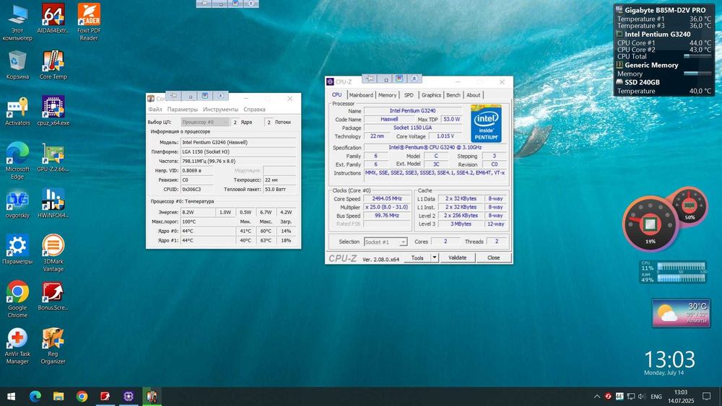Select the CPU tab in CPU-Z
Image resolution: width=722 pixels, height=406 pixels.
point(337,94)
